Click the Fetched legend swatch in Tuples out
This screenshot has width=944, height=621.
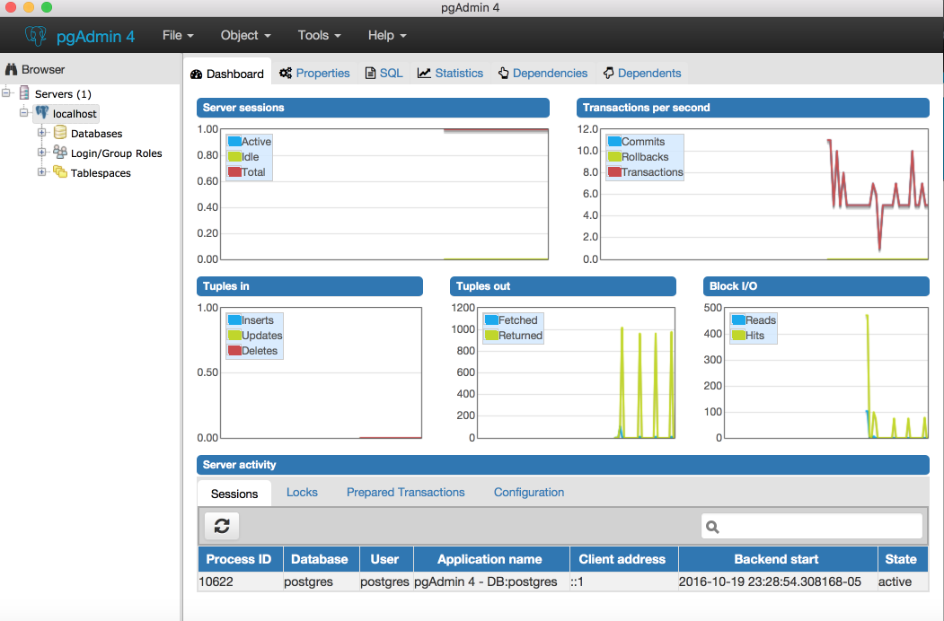(491, 320)
